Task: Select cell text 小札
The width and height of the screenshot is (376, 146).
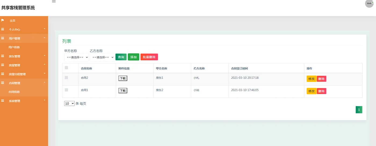Action: tap(196, 78)
